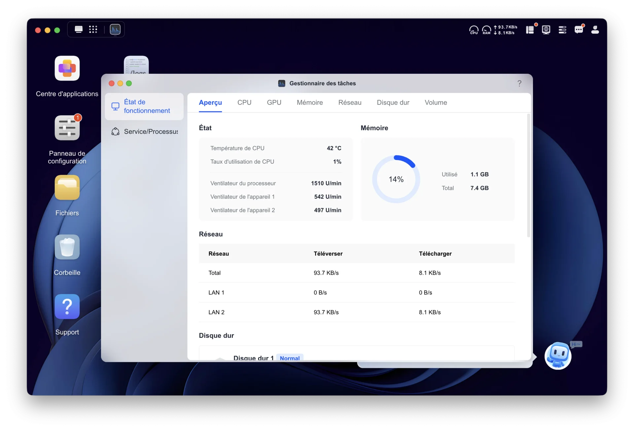Open the task list icon in top bar
634x431 pixels.
pos(562,30)
